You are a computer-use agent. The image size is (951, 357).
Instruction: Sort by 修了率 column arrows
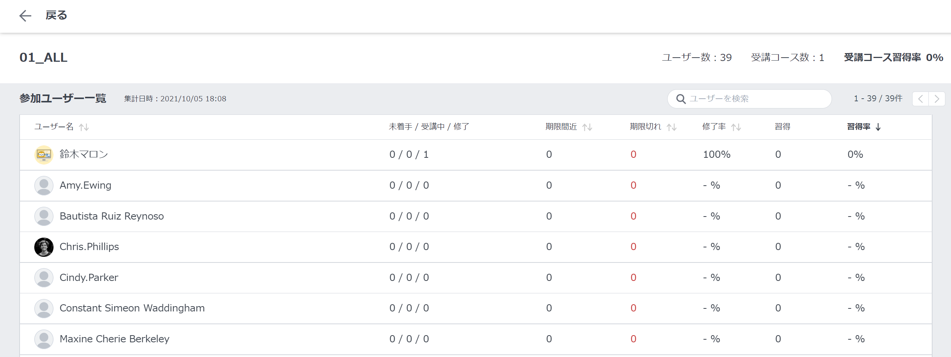(736, 127)
